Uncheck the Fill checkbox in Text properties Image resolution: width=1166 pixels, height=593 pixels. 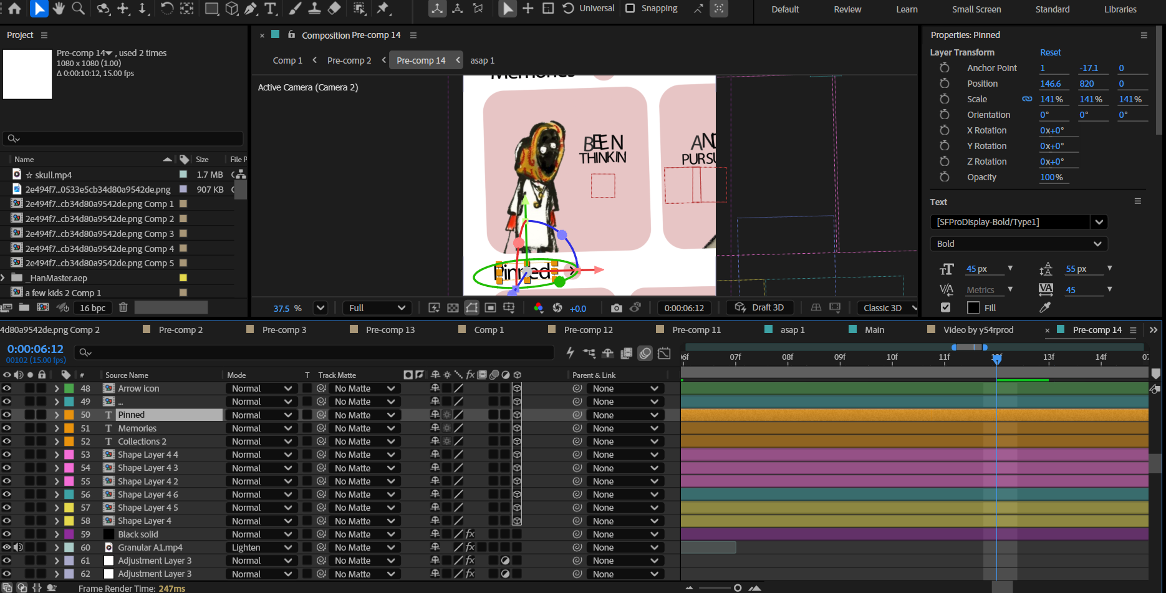945,307
